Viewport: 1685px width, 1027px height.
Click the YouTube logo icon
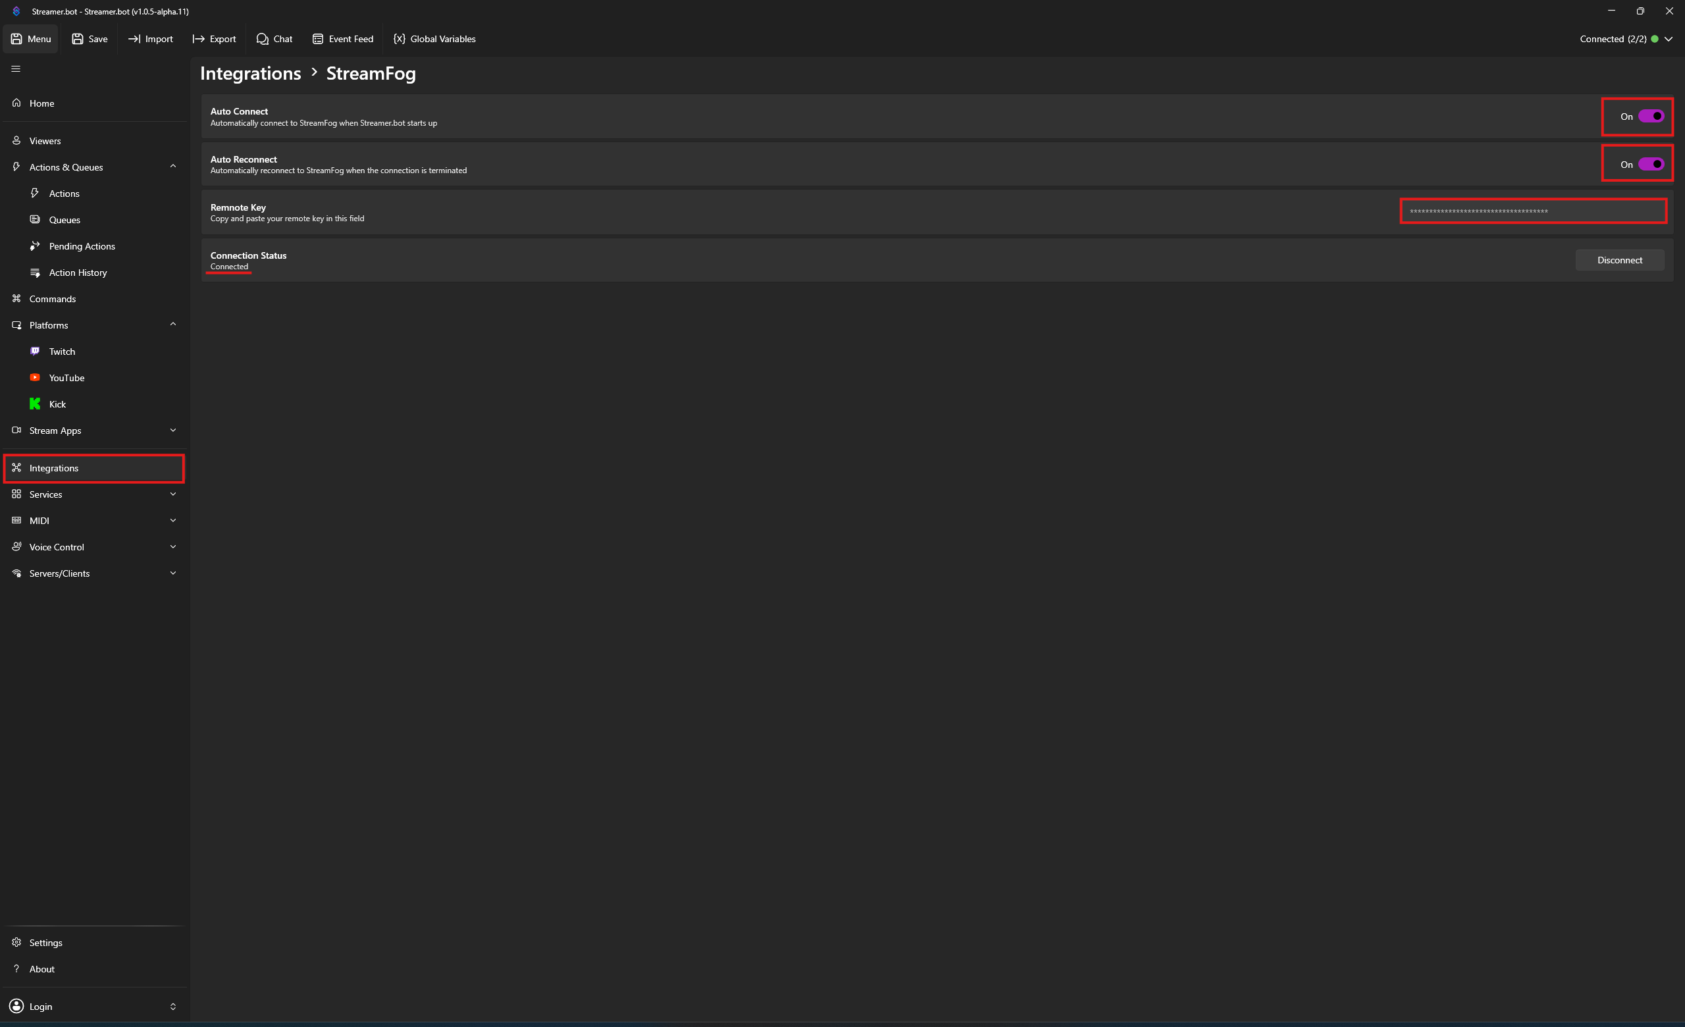click(35, 377)
